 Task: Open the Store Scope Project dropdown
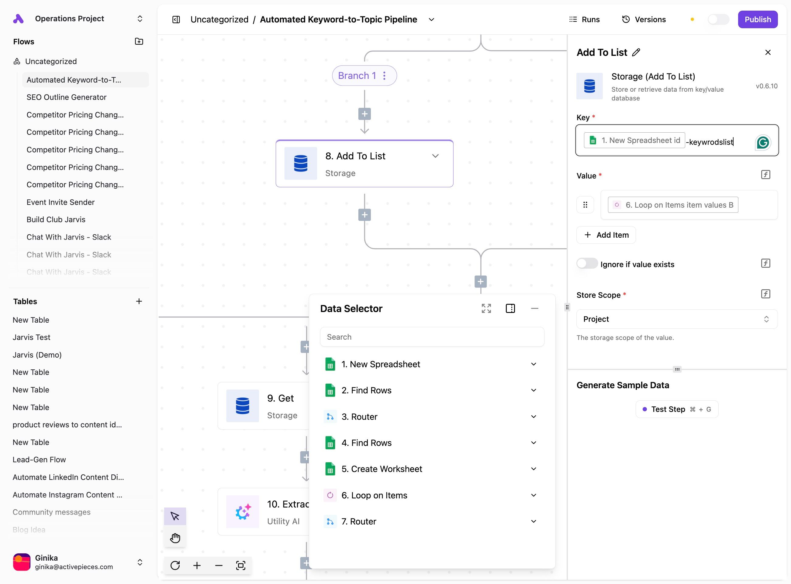click(x=677, y=319)
